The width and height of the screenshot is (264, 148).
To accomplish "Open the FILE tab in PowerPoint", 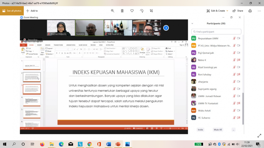I will (x=23, y=45).
